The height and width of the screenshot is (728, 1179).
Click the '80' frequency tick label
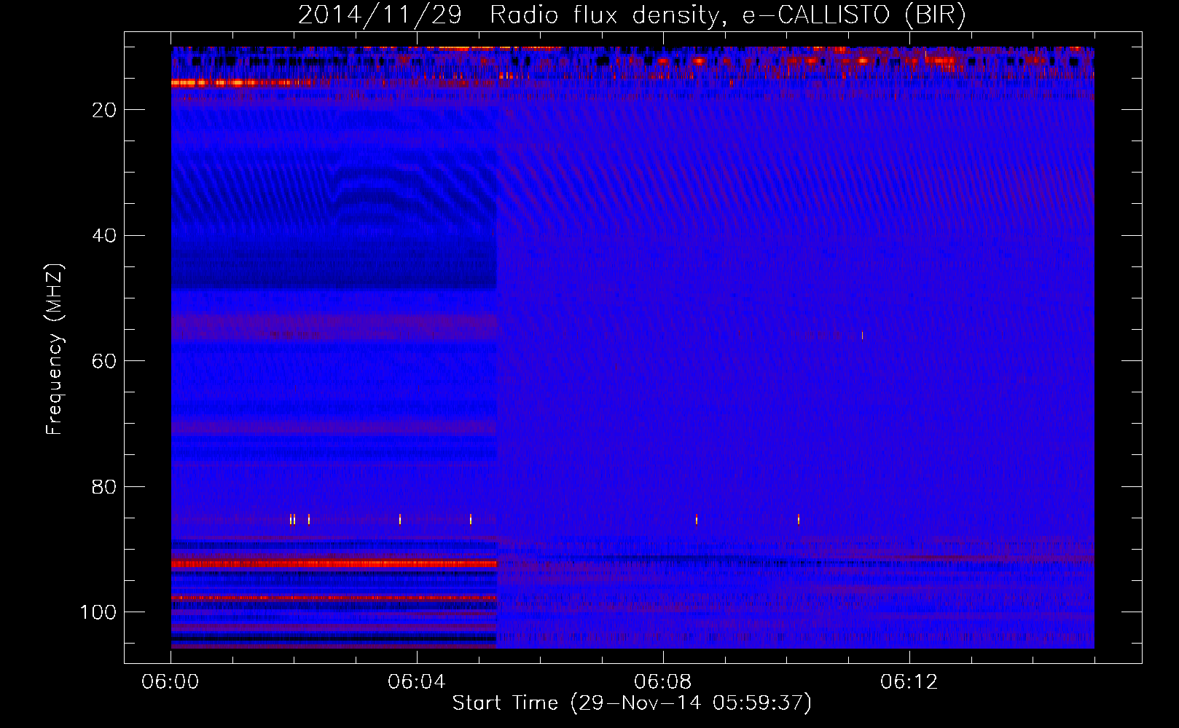click(105, 487)
